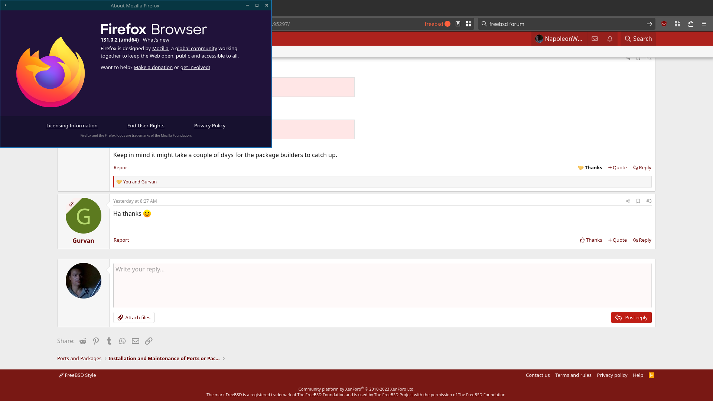Share post #3 via the share icon

[628, 201]
